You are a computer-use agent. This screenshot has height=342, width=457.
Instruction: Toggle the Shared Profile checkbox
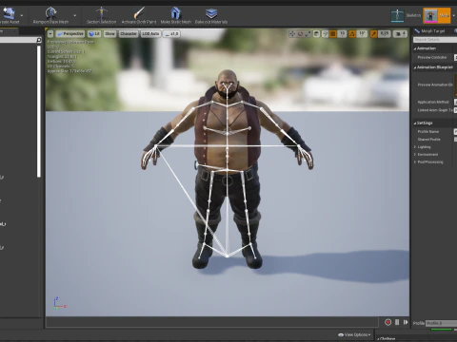click(456, 140)
